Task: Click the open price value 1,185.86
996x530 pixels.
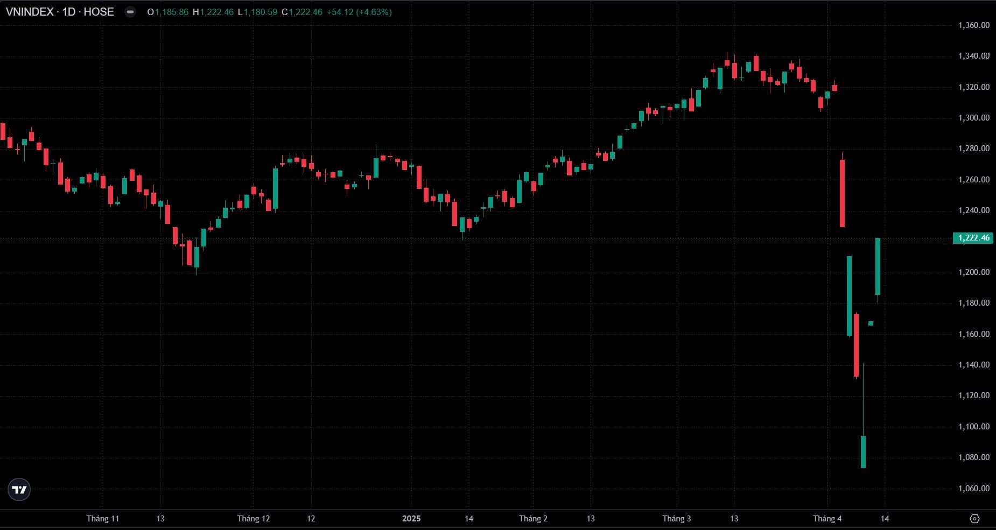Action: [x=171, y=12]
